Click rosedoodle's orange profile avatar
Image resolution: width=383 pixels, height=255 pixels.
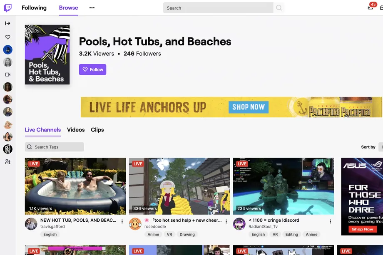point(135,224)
